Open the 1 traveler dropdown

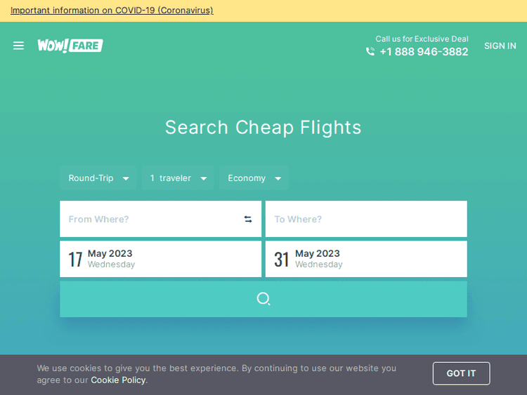tap(178, 178)
